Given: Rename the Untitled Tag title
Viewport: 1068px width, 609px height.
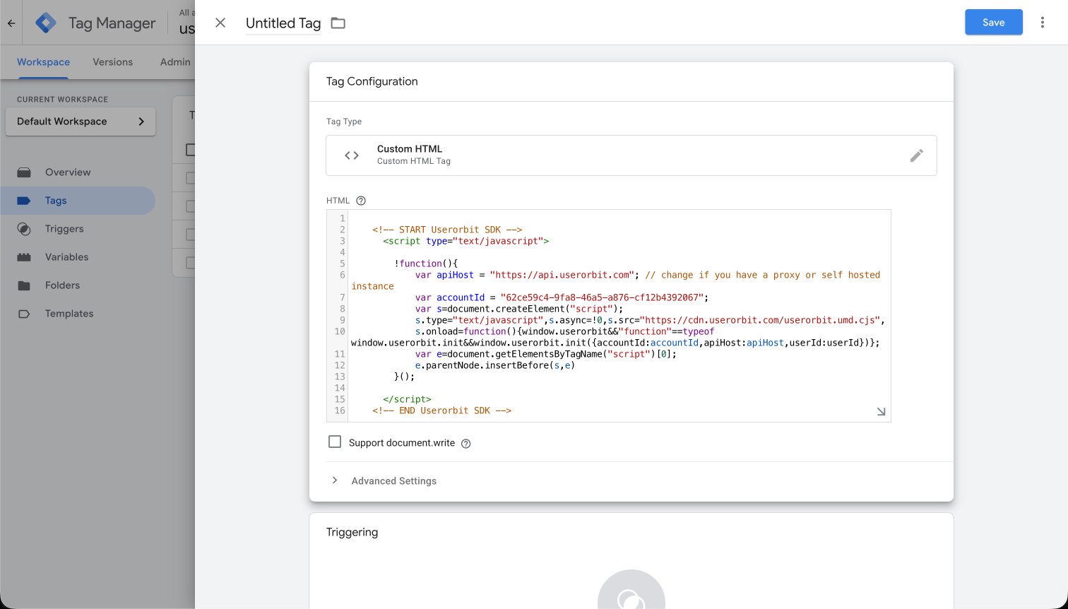Looking at the screenshot, I should (283, 23).
